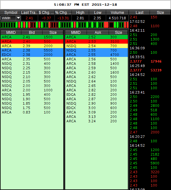Select the Volume value 4.510.718
The width and height of the screenshot is (171, 190).
(117, 18)
